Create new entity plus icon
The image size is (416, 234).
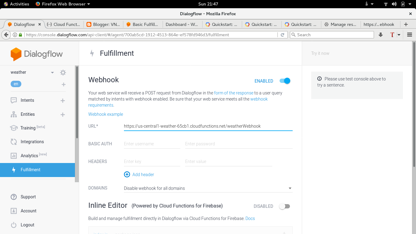point(63,115)
